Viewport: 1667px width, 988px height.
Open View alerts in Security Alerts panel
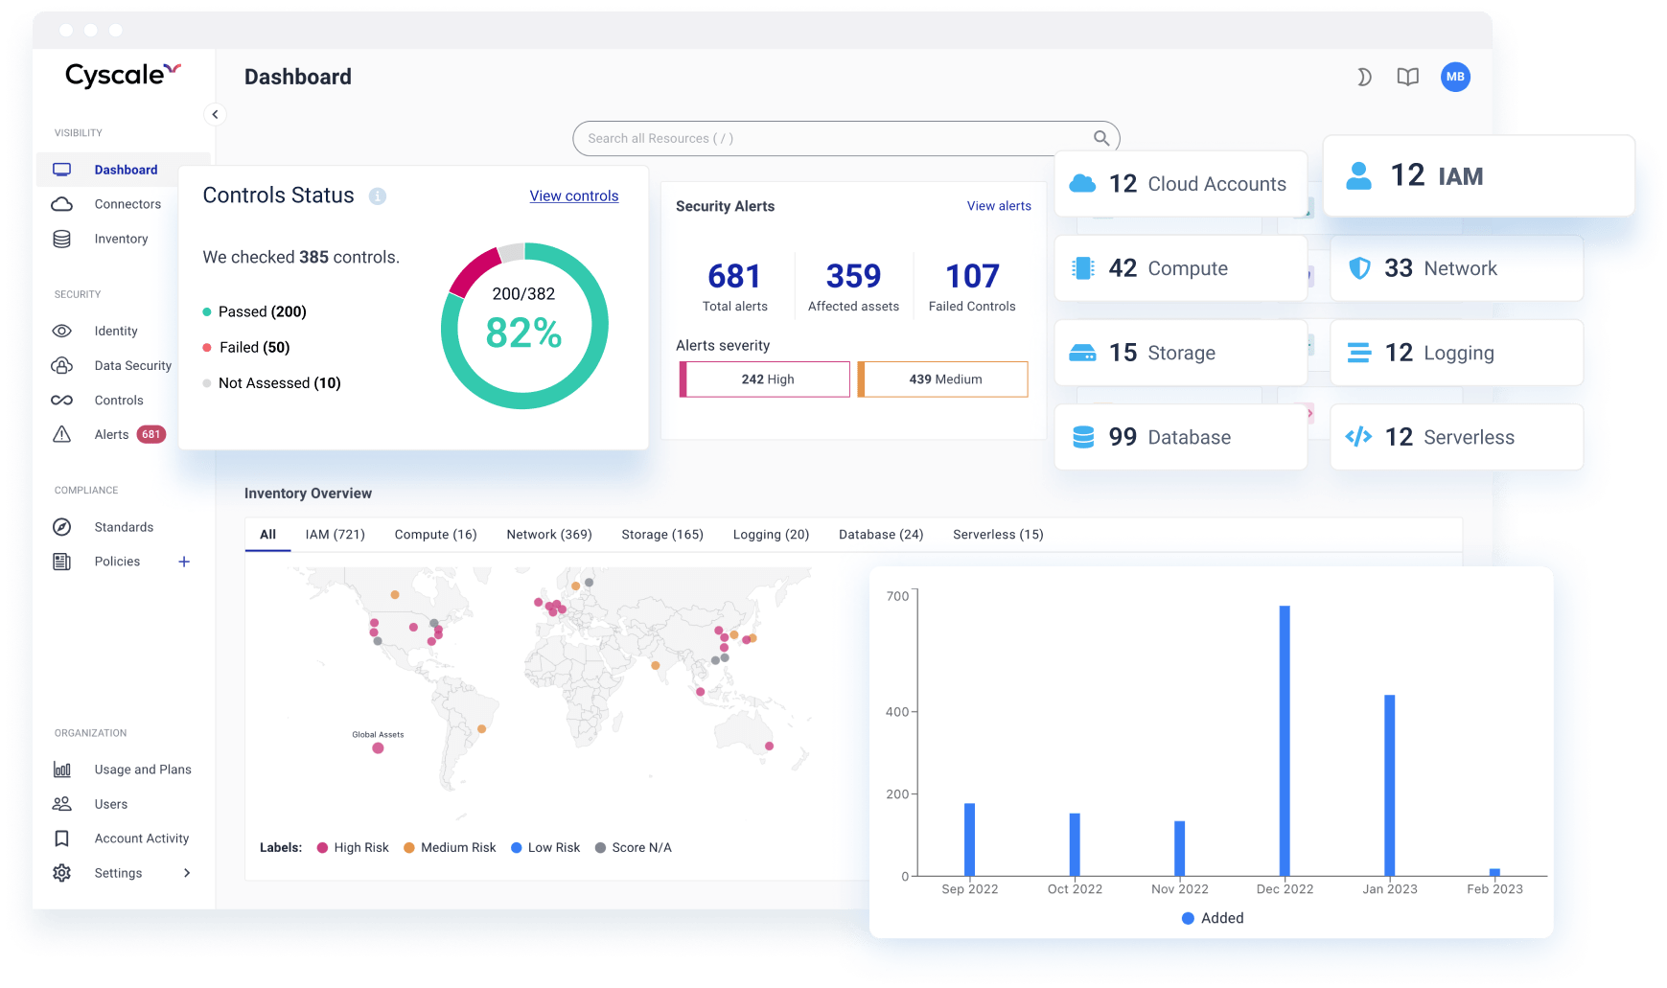(x=999, y=205)
